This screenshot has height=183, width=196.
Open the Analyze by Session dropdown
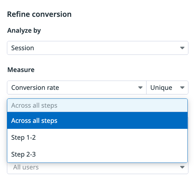coord(98,48)
